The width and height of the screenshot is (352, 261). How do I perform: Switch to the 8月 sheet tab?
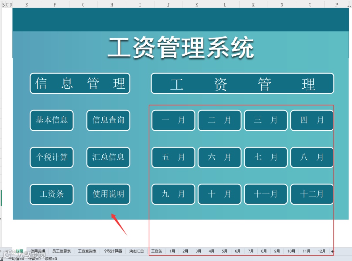(x=264, y=251)
